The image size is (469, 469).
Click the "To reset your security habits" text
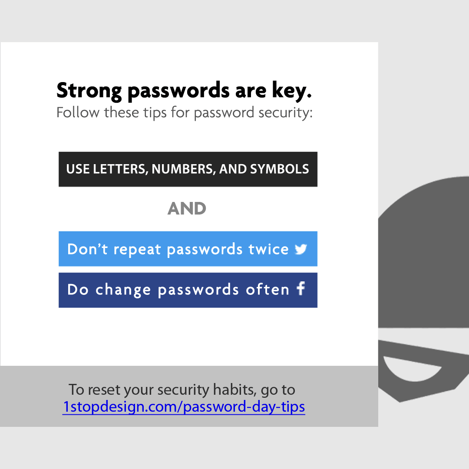click(182, 390)
